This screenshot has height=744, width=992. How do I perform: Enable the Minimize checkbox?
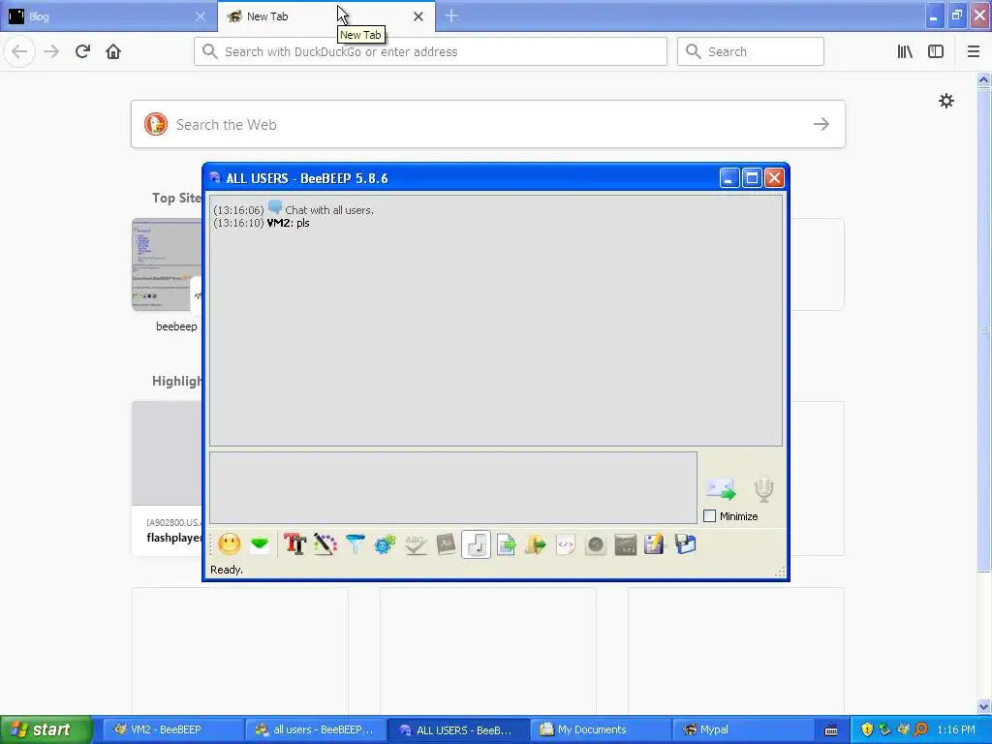tap(710, 516)
